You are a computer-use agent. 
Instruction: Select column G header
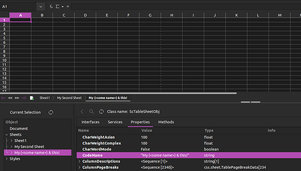pyautogui.click(x=150, y=15)
